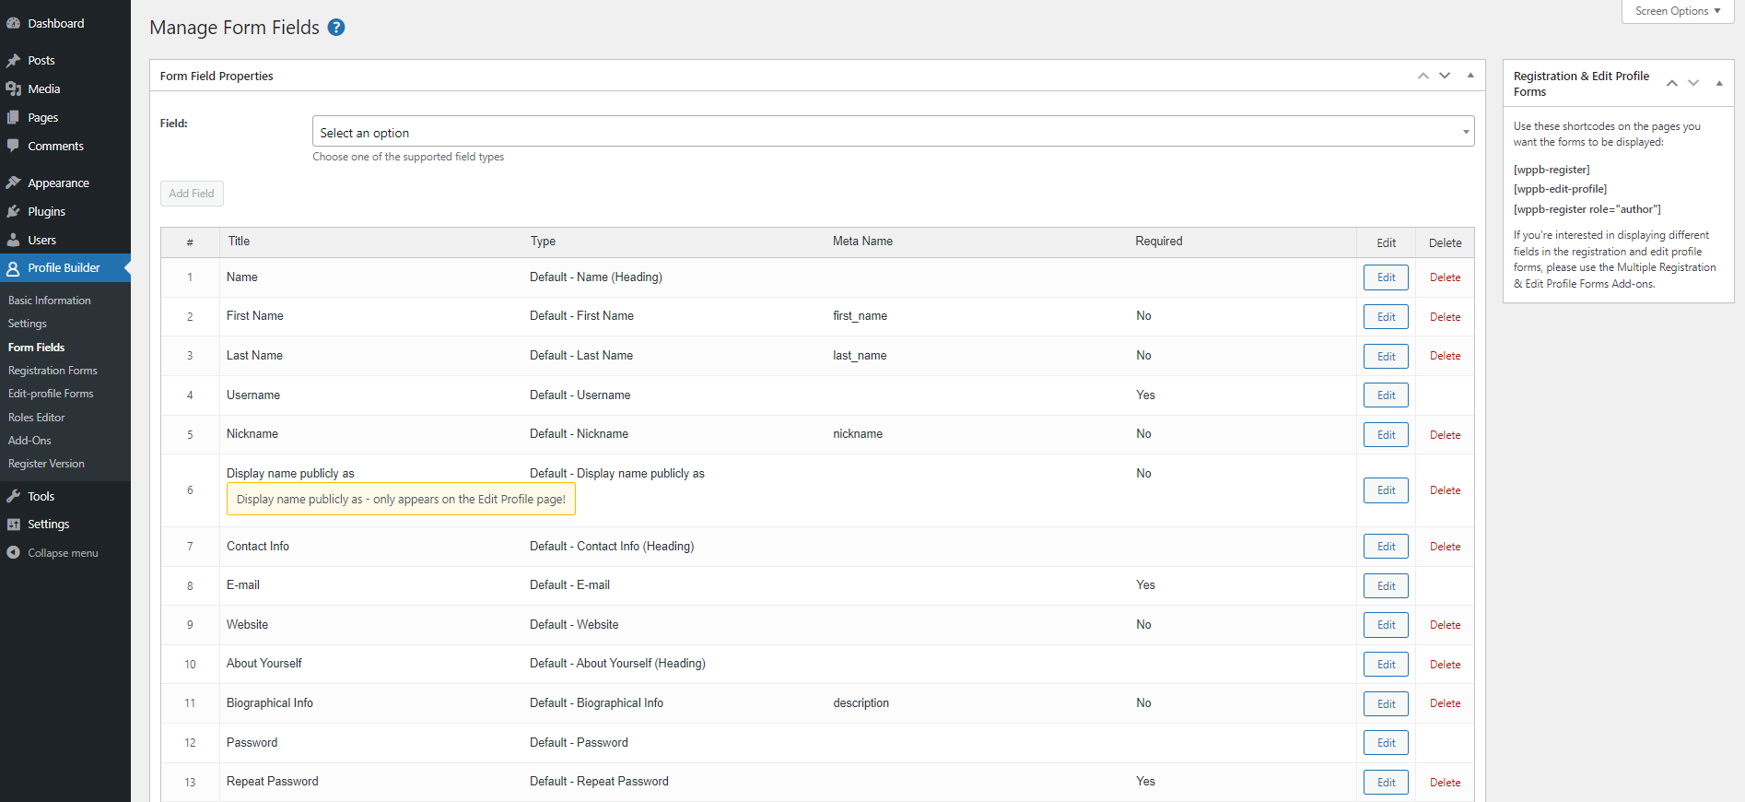Click the Profile Builder user icon

click(x=13, y=268)
